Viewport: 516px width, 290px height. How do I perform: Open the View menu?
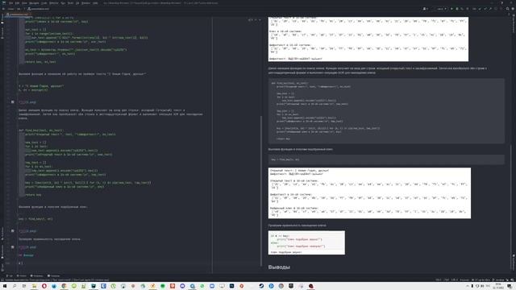pos(24,3)
